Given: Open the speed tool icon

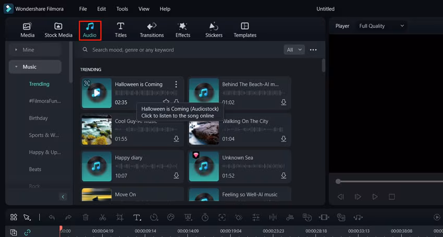Looking at the screenshot, I should [154, 217].
